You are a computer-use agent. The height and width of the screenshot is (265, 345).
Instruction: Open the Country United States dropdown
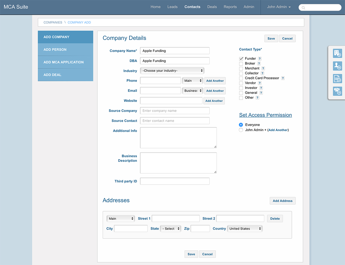pos(245,229)
